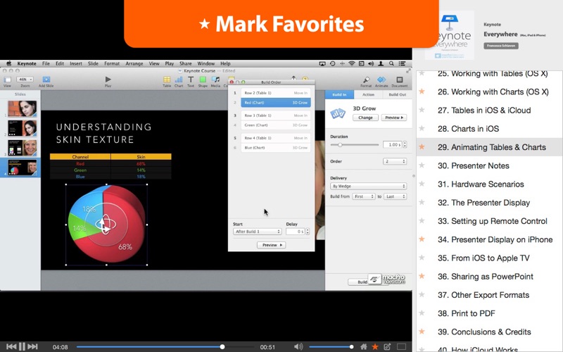Open the Share menu
Image resolution: width=563 pixels, height=352 pixels.
[186, 63]
